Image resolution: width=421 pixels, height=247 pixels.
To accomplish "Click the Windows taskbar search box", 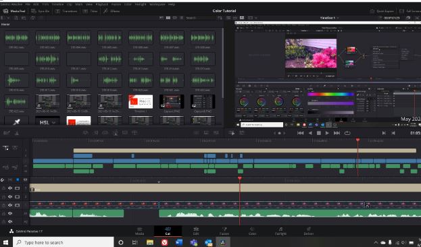I will click(x=64, y=242).
